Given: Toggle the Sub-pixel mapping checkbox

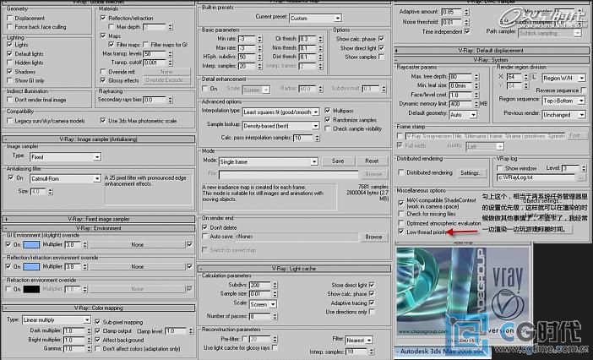Looking at the screenshot, I should [98, 322].
